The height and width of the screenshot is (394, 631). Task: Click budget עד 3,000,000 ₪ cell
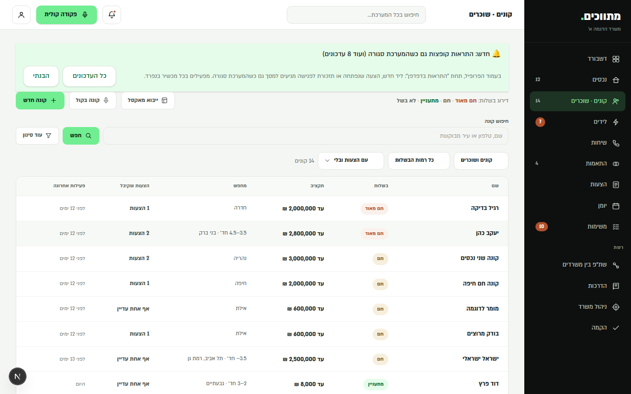click(303, 259)
